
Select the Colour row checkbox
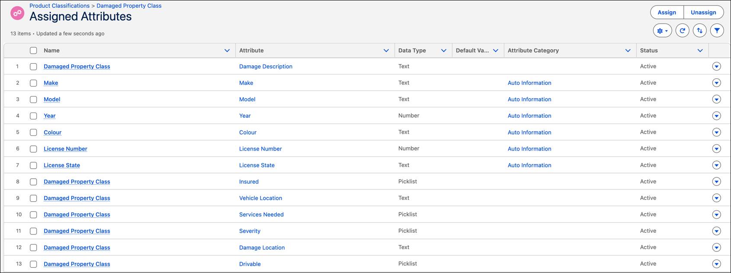(x=33, y=132)
